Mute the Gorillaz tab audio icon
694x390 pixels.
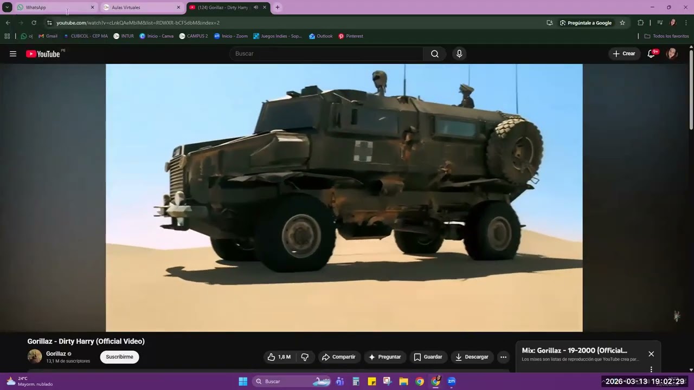coord(255,8)
